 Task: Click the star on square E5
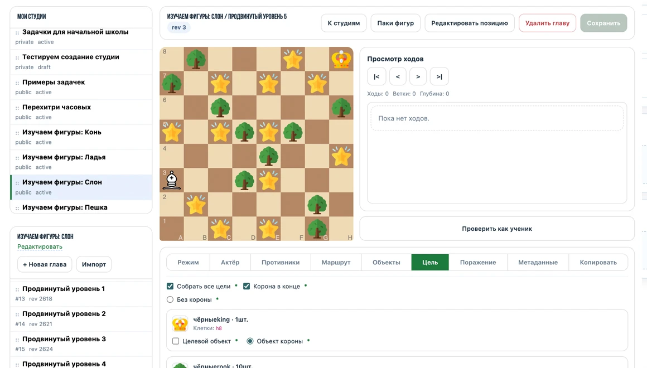pos(269,132)
